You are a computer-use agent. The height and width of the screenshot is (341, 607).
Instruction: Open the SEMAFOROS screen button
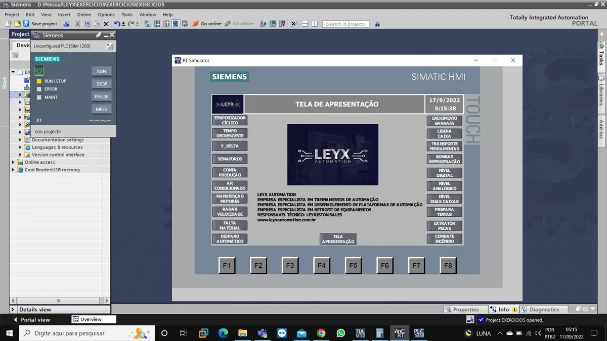[230, 159]
